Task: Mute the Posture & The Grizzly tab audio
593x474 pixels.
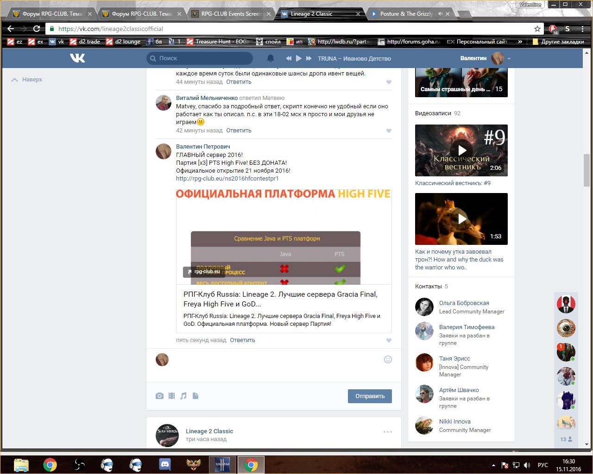Action: (x=440, y=14)
